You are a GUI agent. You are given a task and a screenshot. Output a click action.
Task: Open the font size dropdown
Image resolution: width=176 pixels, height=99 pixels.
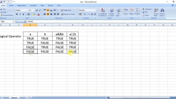tap(34, 10)
